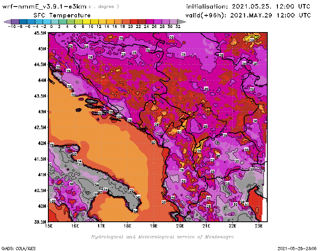Screen dimensions: 325x251
Task: Select the yellow swatch between 10 and 12
Action: pyautogui.click(x=94, y=21)
